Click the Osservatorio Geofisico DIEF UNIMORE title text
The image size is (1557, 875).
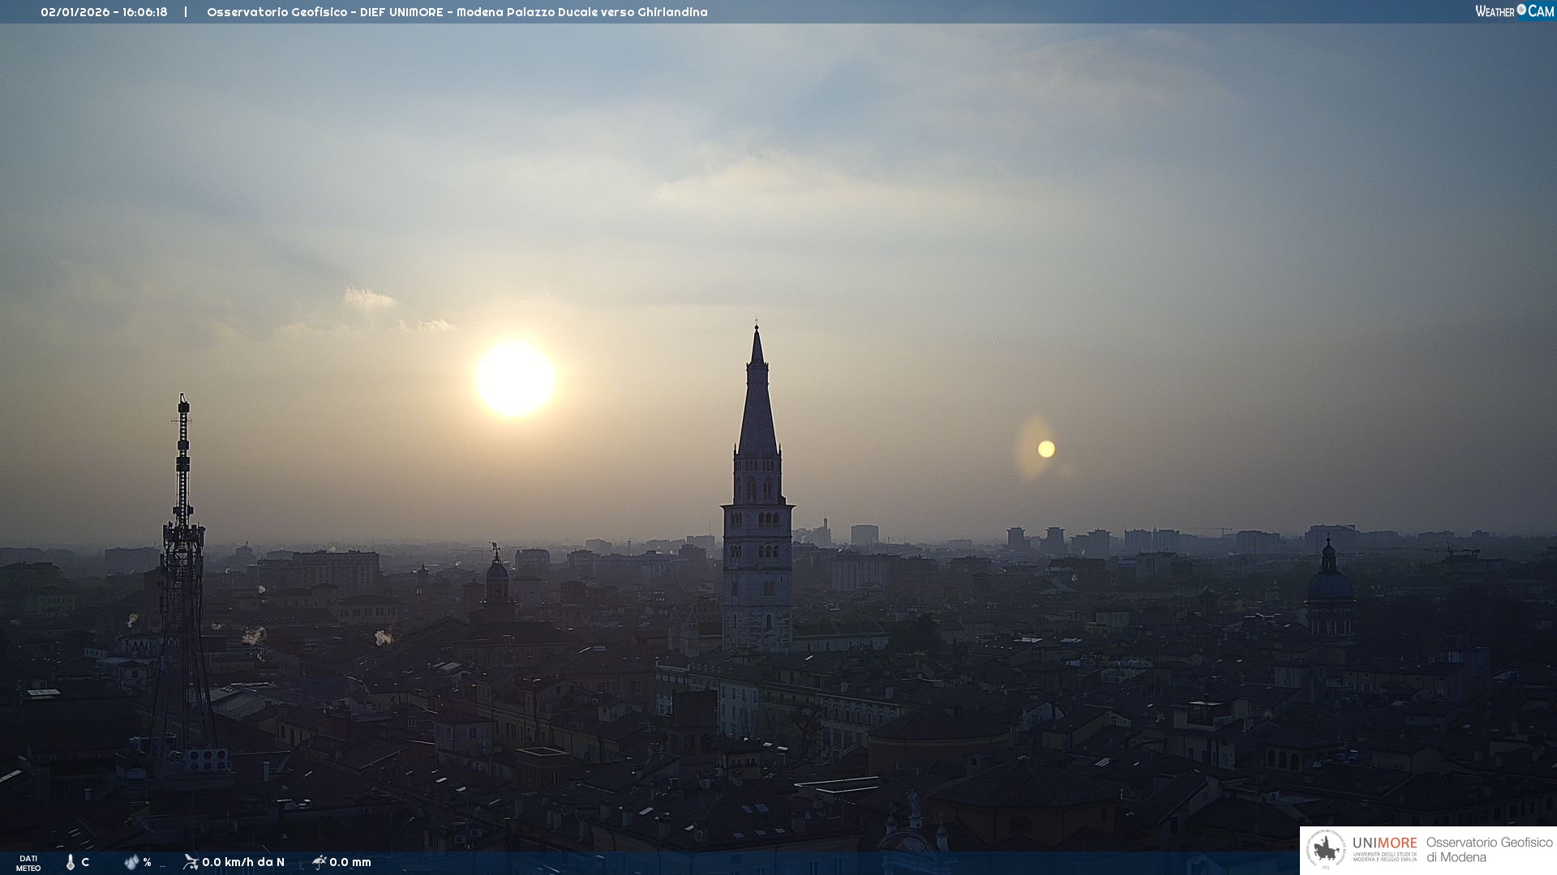pos(457,12)
